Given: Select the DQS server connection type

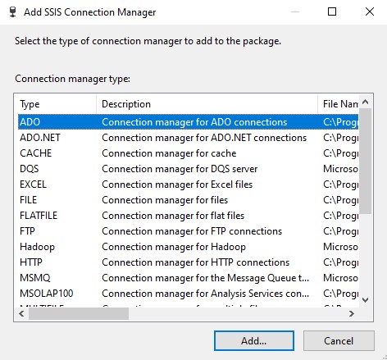Looking at the screenshot, I should [x=188, y=169].
